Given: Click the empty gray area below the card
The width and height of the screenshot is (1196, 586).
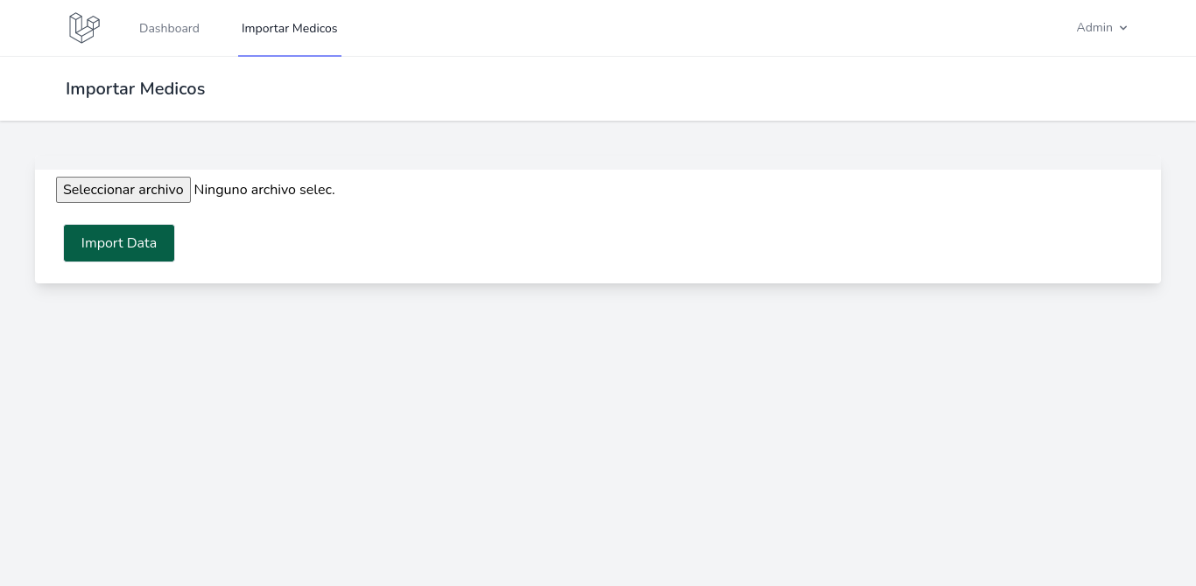Looking at the screenshot, I should [x=598, y=437].
